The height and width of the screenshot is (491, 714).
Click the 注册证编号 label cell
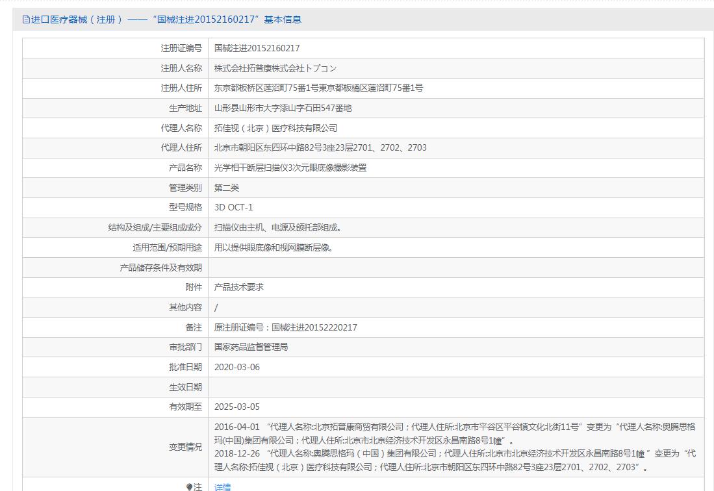115,48
